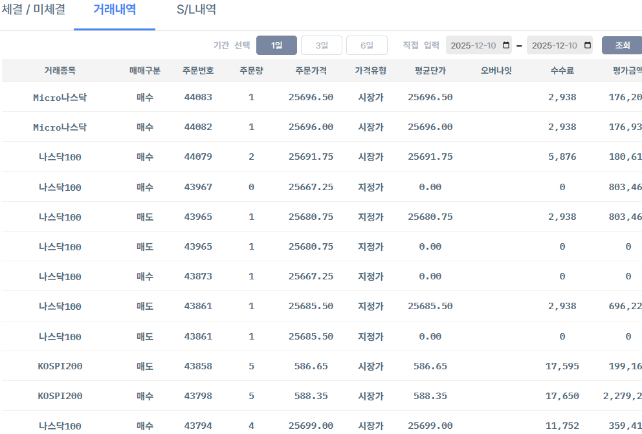The width and height of the screenshot is (642, 434).
Task: Click order number 43794
Action: (x=198, y=426)
